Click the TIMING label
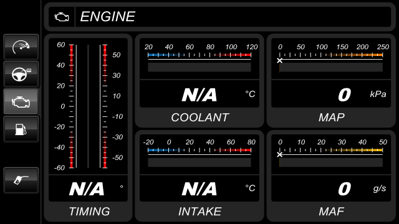The width and height of the screenshot is (399, 224). [89, 212]
